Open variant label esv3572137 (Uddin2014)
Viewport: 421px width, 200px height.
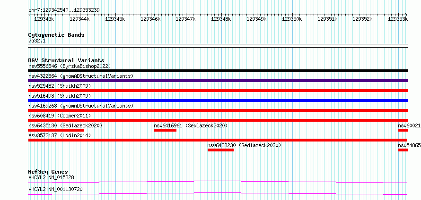tap(60, 135)
